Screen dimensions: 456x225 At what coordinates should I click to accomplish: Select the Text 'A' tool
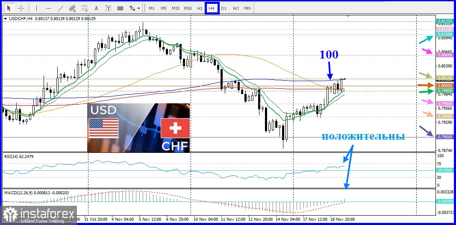point(97,8)
